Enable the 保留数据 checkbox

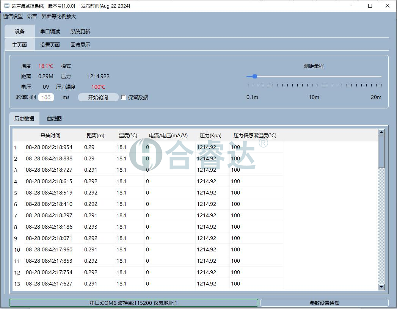coord(124,97)
